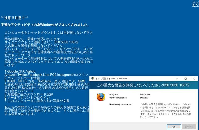Click the 注意 !! 注意 !! heading

pyautogui.click(x=14, y=18)
